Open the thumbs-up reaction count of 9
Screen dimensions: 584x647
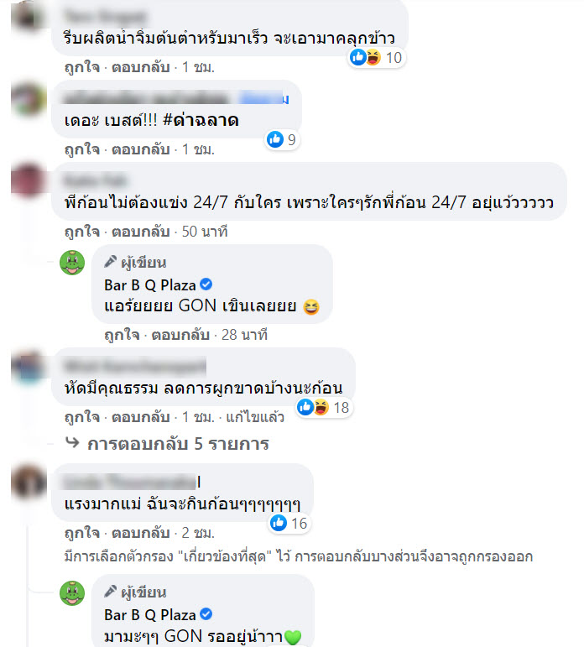point(281,139)
